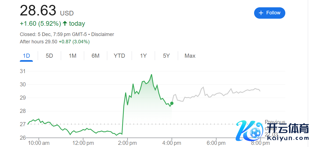The height and width of the screenshot is (147, 313).
Task: Click the 2:00 pm axis label
Action: tap(128, 143)
